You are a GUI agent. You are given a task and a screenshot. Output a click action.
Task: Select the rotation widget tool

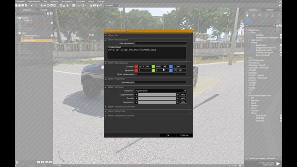[48, 5]
